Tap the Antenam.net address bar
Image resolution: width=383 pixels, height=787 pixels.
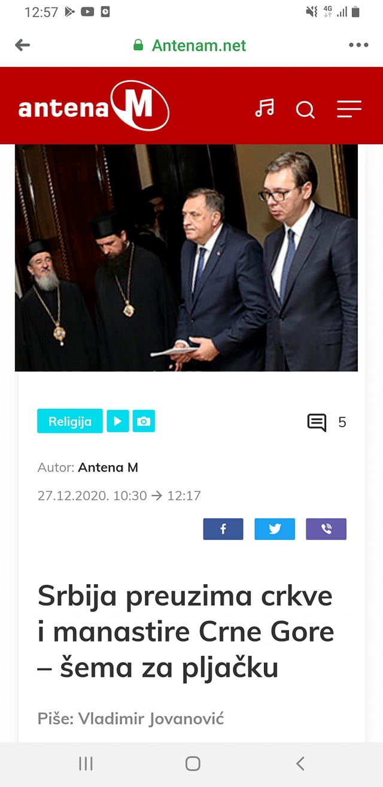pos(190,45)
